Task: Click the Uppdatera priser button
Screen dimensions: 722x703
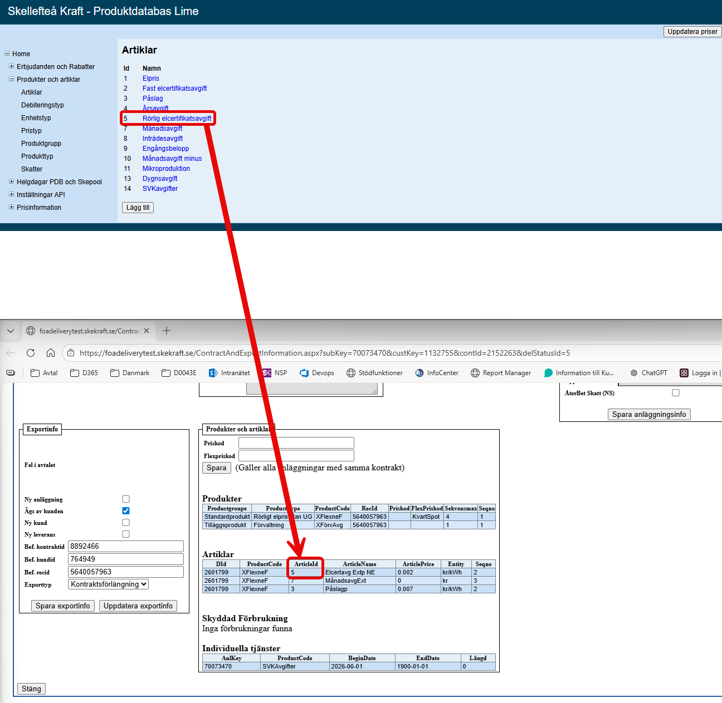Action: 692,32
